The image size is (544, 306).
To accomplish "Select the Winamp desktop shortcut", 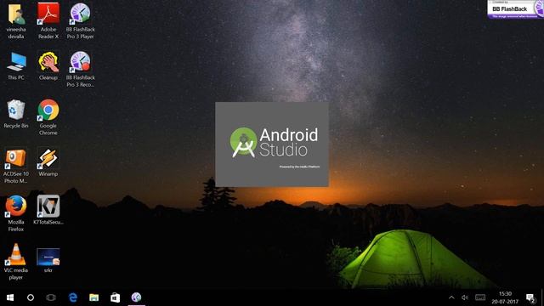I will [48, 161].
